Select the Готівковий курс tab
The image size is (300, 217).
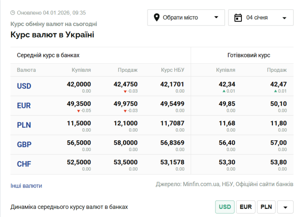pos(248,55)
